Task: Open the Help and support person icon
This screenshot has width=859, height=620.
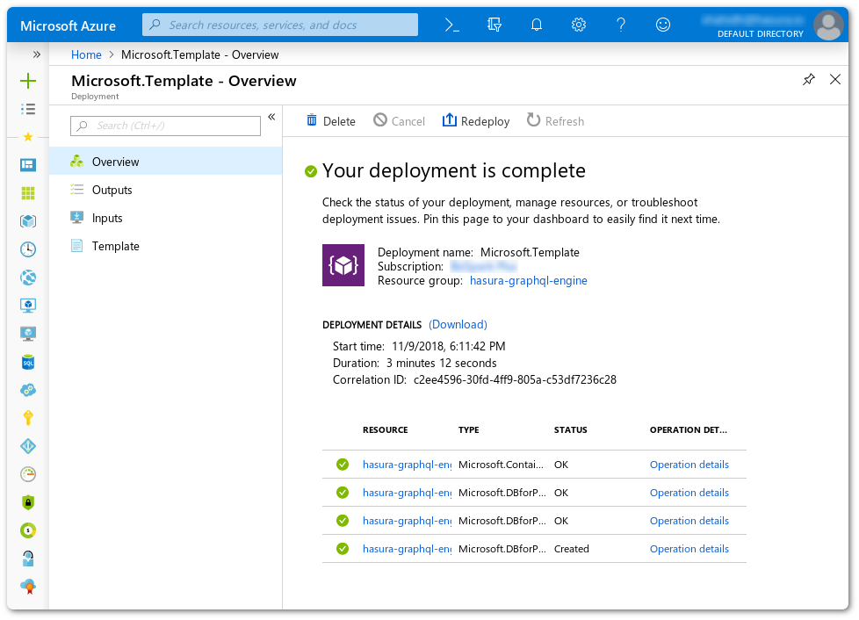Action: click(28, 559)
